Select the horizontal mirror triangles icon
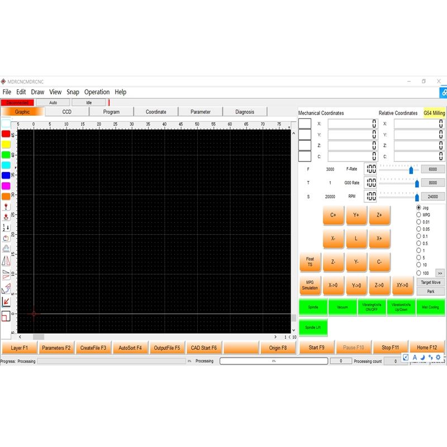Viewport: 447px width, 447px height. click(x=6, y=260)
